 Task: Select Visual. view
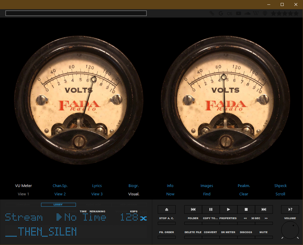pos(134,194)
